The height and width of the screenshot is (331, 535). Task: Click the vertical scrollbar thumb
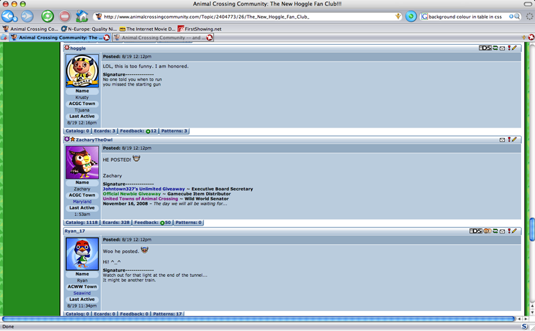532,229
